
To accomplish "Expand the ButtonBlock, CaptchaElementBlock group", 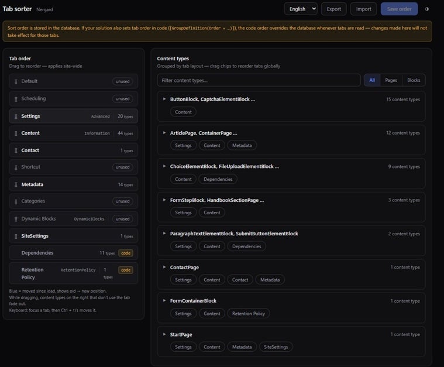I will (164, 99).
